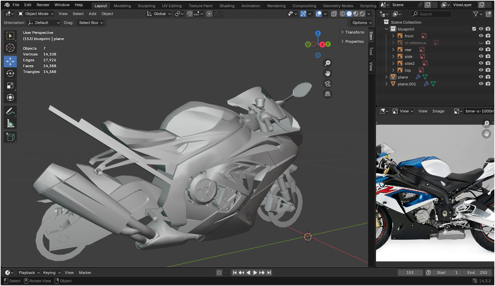Activate the Annotate tool

pyautogui.click(x=10, y=111)
